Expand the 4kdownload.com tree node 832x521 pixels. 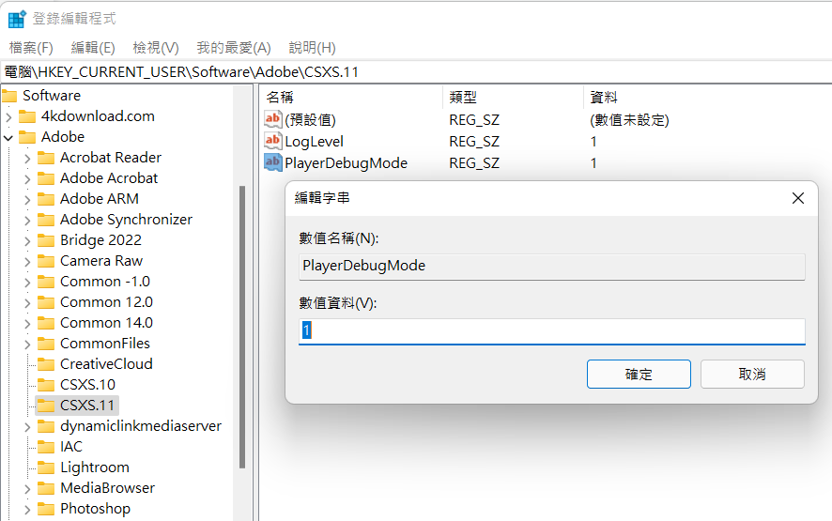[x=8, y=116]
